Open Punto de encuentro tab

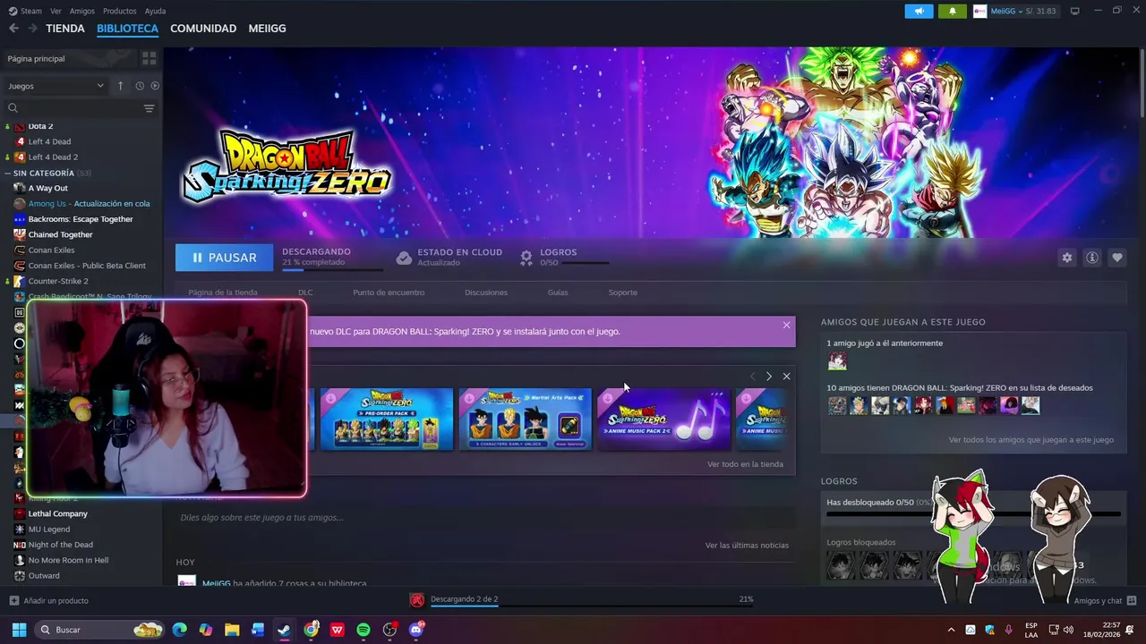(x=389, y=292)
